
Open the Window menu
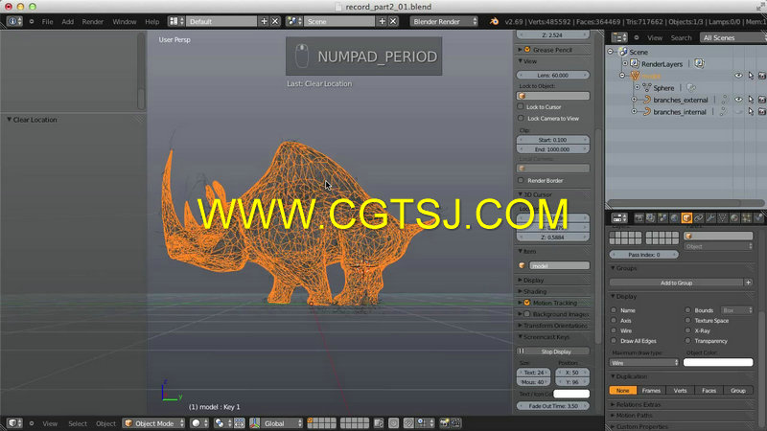[125, 21]
